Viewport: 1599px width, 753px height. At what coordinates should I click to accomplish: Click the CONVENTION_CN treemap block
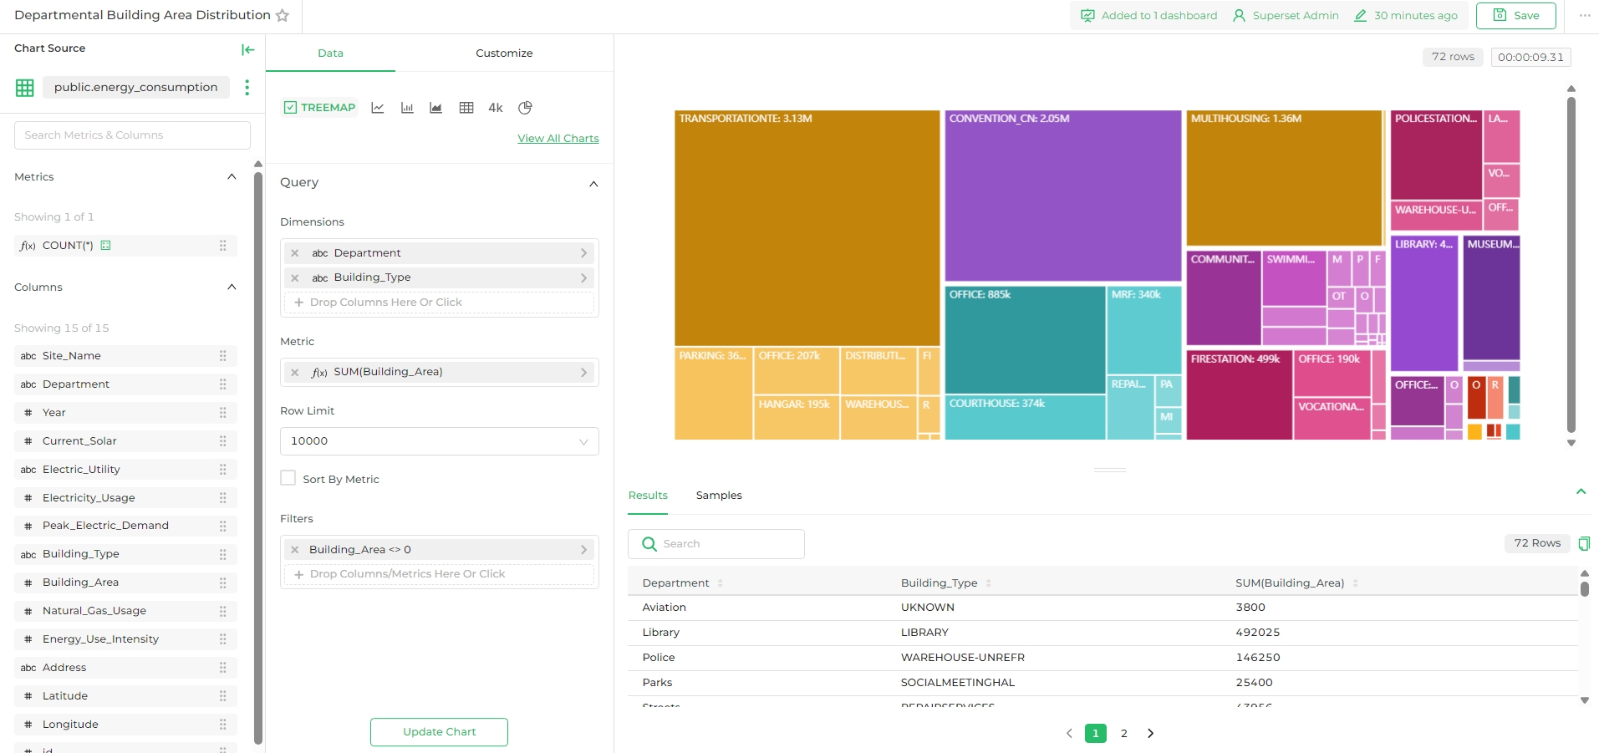coord(1062,196)
